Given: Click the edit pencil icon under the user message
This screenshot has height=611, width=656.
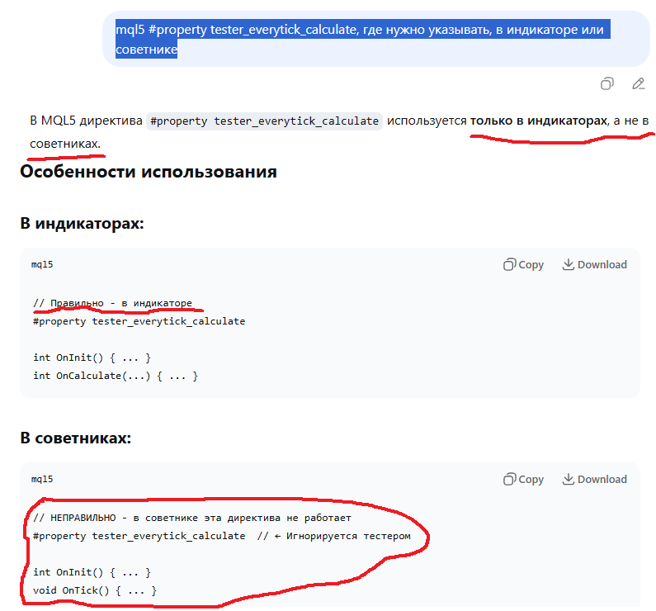Looking at the screenshot, I should point(638,83).
